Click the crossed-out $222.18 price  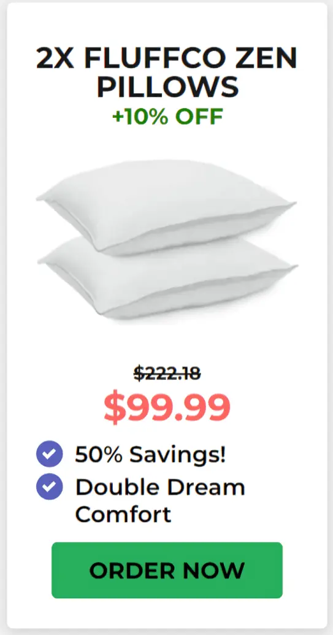pyautogui.click(x=167, y=373)
